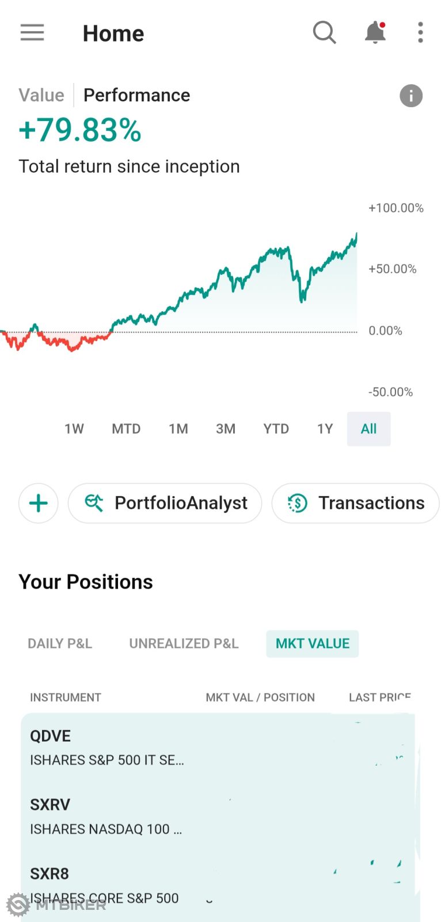Tap the search magnifier icon
The height and width of the screenshot is (922, 441).
(324, 33)
